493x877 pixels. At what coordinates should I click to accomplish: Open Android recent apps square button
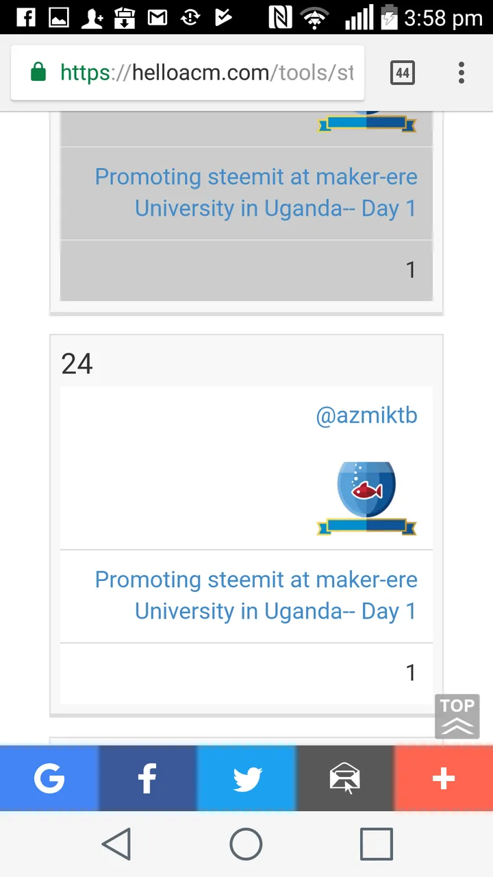click(377, 844)
